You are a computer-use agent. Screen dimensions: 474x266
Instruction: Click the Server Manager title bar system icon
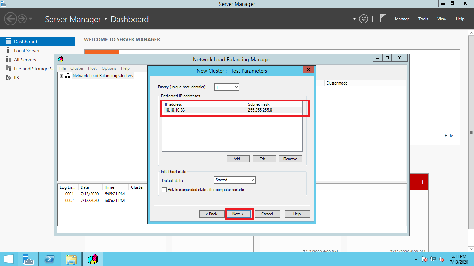point(3,4)
